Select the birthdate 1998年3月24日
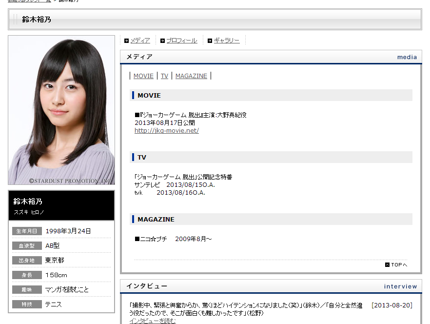 68,231
